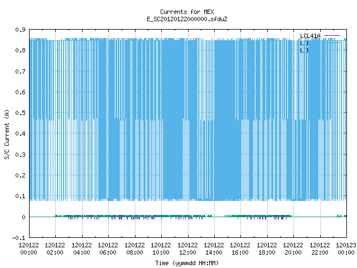Click the 0.1 y-axis tick label
Screen dimensions: 357x268
[20, 196]
